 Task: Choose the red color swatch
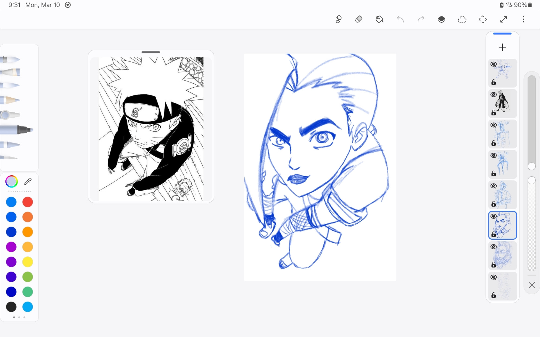[28, 202]
